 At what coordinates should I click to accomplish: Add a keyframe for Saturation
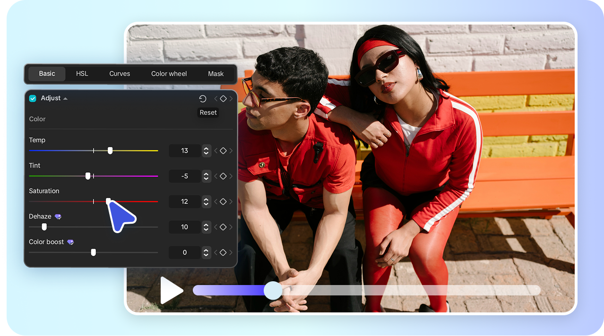(x=223, y=202)
